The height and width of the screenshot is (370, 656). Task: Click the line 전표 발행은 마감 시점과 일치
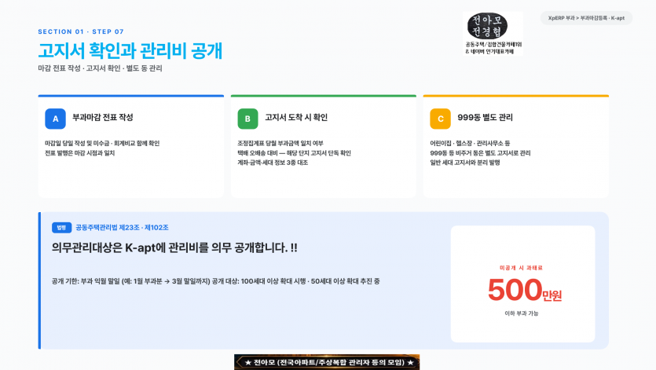(79, 153)
